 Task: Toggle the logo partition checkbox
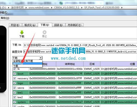15,83
